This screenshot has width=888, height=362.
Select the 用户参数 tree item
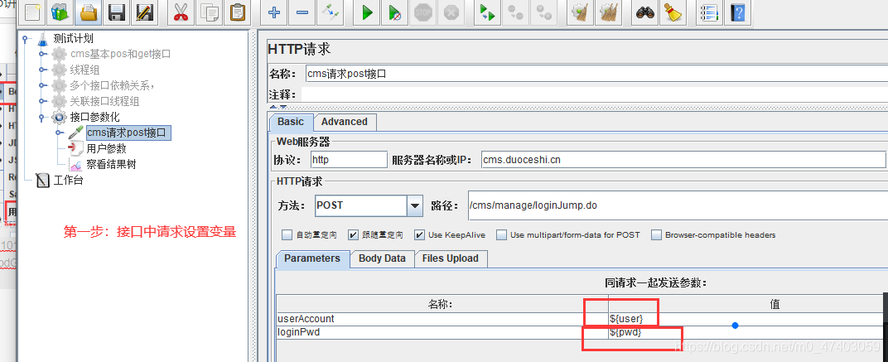click(x=106, y=149)
